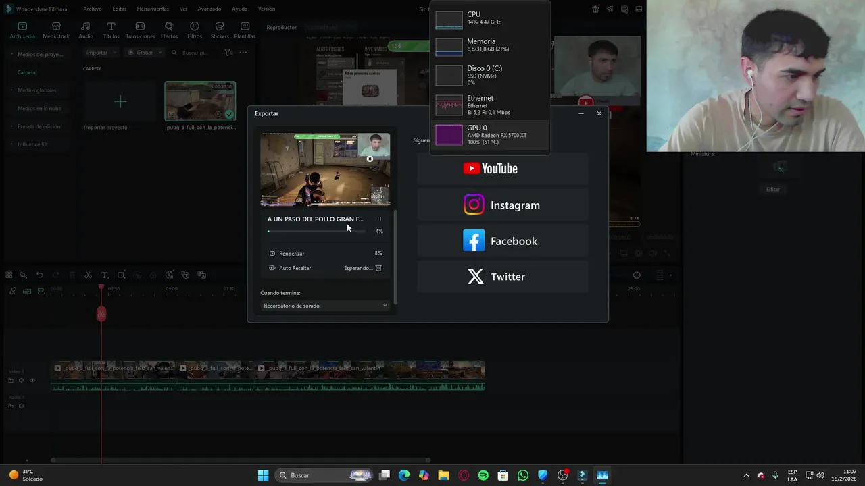865x486 pixels.
Task: Open the Títulos panel
Action: (111, 30)
